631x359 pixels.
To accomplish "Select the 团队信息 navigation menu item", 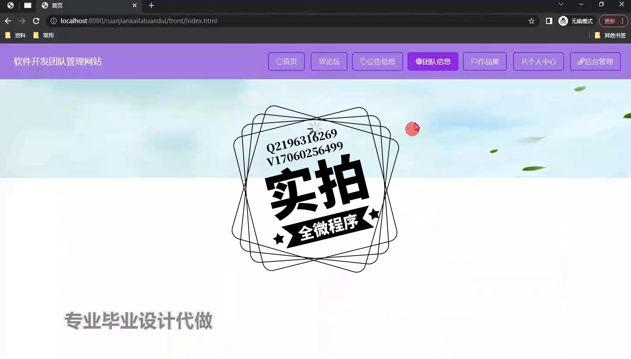I will [x=433, y=62].
